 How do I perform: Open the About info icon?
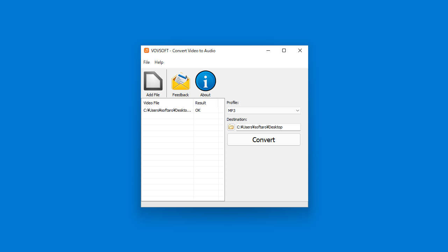(x=205, y=81)
